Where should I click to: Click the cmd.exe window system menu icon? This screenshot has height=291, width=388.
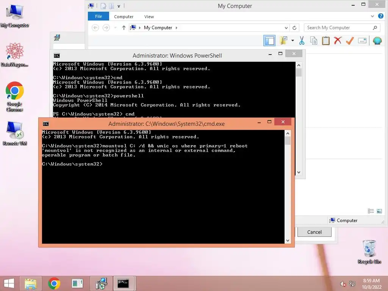point(46,124)
